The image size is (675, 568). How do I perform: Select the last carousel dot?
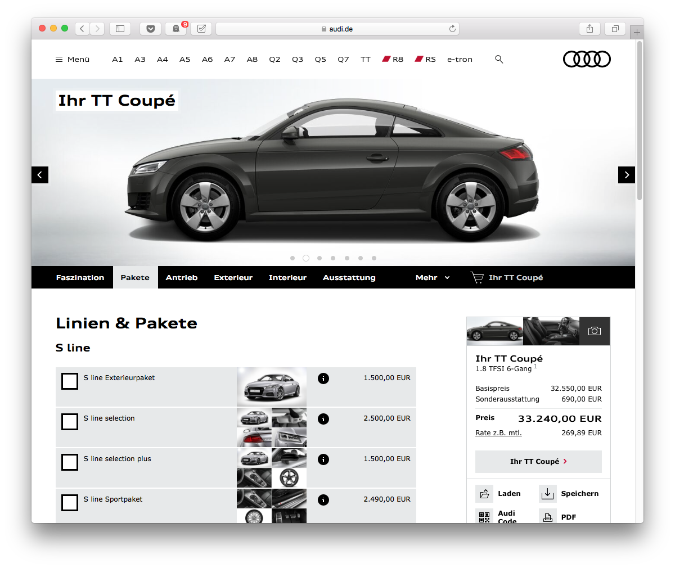[x=374, y=258]
